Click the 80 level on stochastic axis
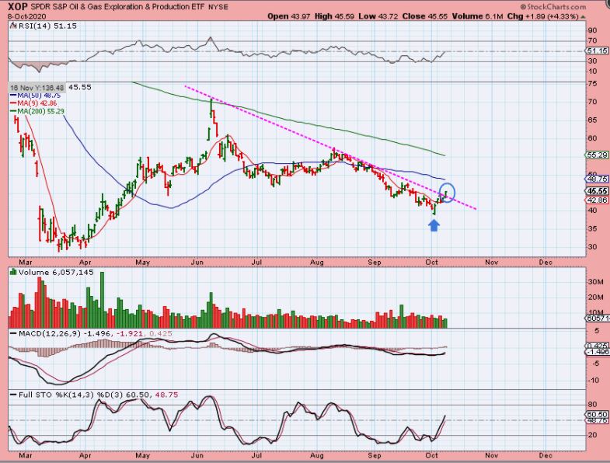 (x=592, y=404)
